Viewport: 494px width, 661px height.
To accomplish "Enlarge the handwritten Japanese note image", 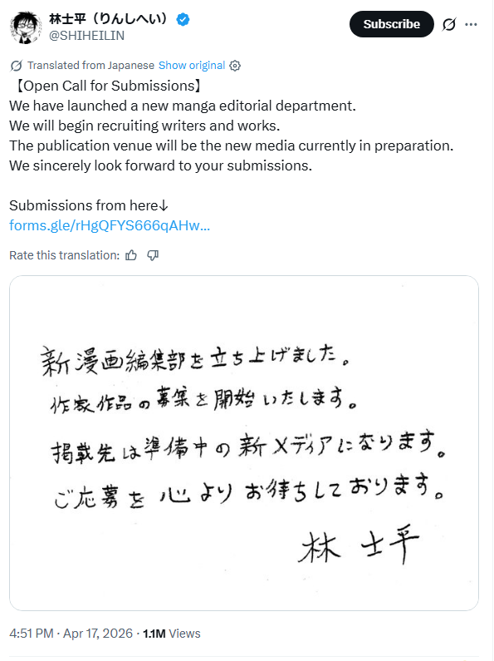I will (244, 443).
